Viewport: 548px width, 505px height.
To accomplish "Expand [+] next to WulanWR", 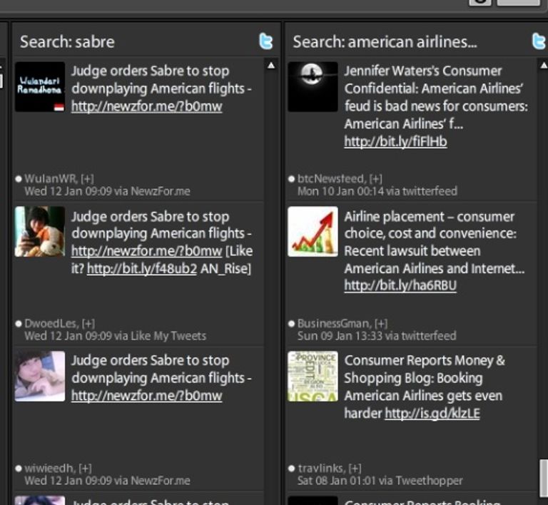I will click(87, 179).
